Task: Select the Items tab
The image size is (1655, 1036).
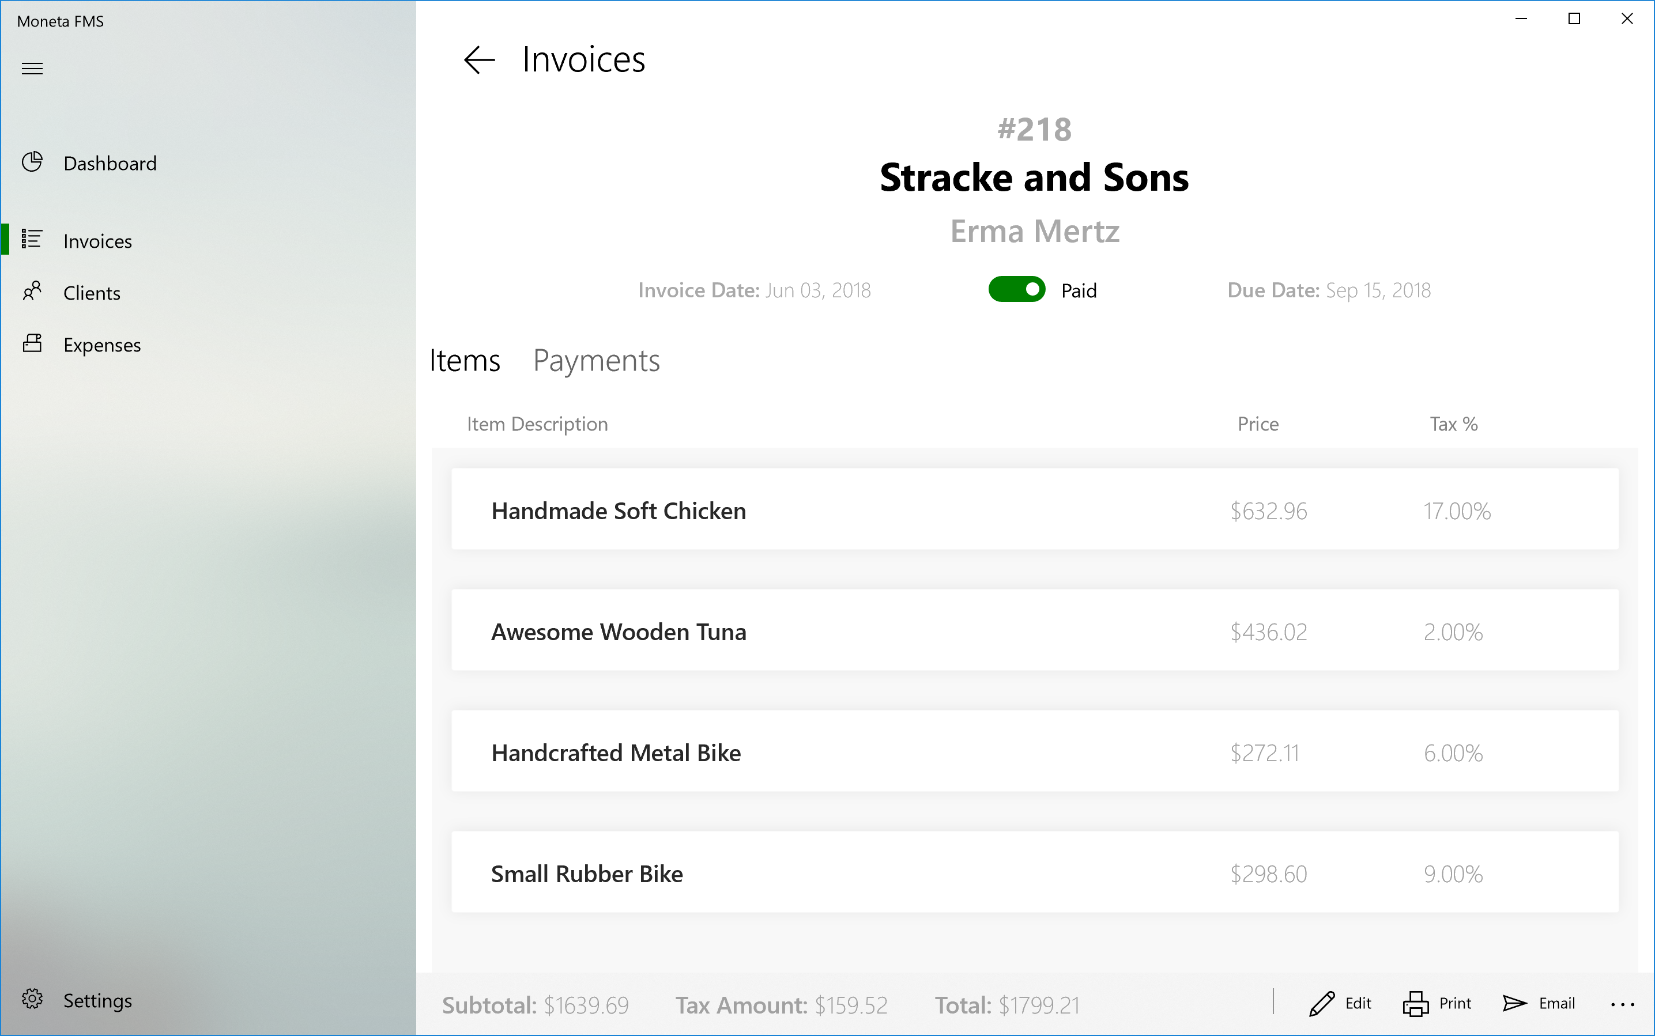Action: point(465,361)
